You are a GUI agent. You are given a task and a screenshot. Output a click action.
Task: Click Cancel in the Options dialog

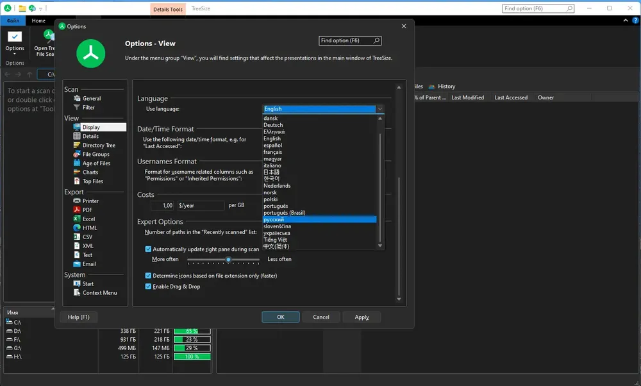[x=321, y=317]
